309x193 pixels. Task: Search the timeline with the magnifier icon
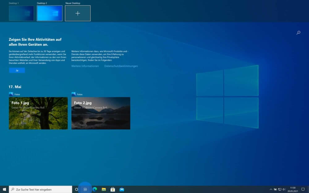(298, 32)
